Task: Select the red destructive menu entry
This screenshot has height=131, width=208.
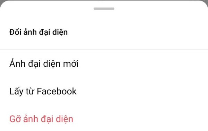Action: point(104,119)
